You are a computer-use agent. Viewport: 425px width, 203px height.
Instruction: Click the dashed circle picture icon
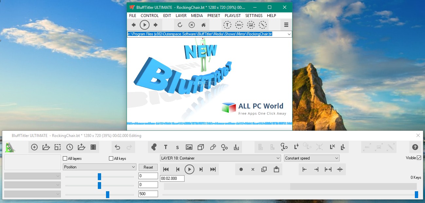click(251, 25)
